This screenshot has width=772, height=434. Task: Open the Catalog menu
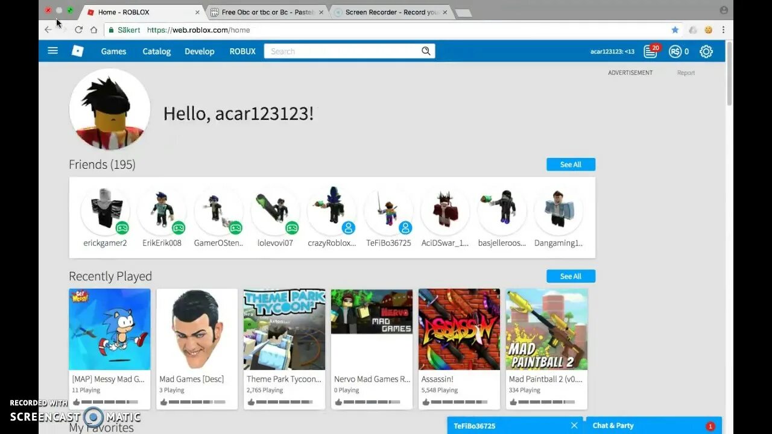(x=157, y=51)
